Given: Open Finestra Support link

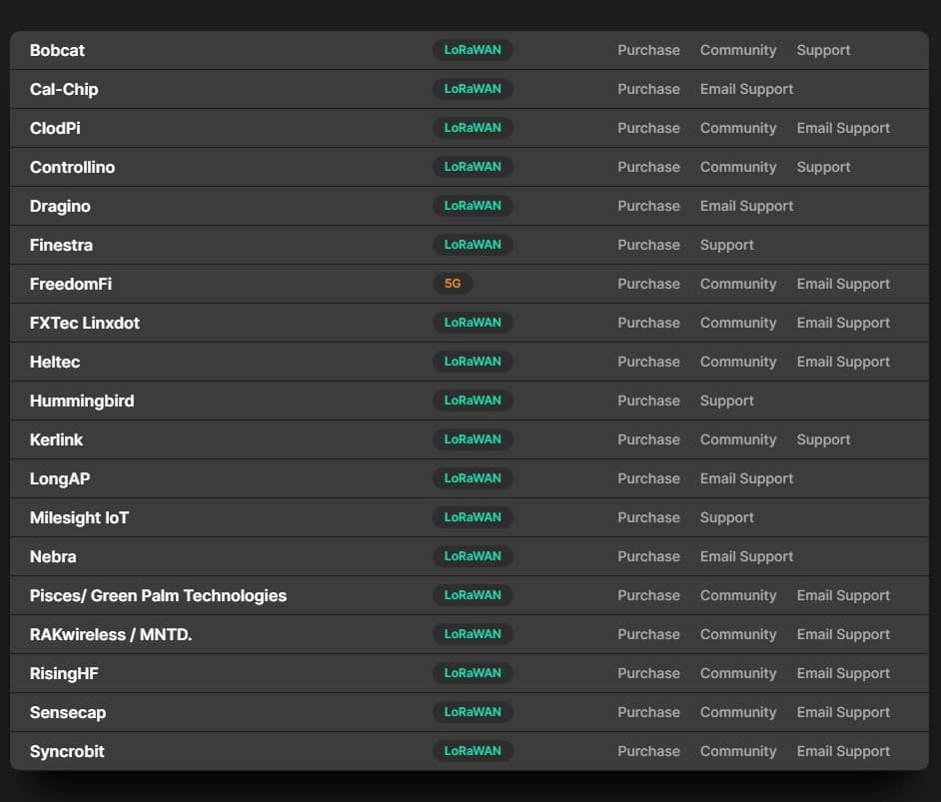Looking at the screenshot, I should coord(727,246).
